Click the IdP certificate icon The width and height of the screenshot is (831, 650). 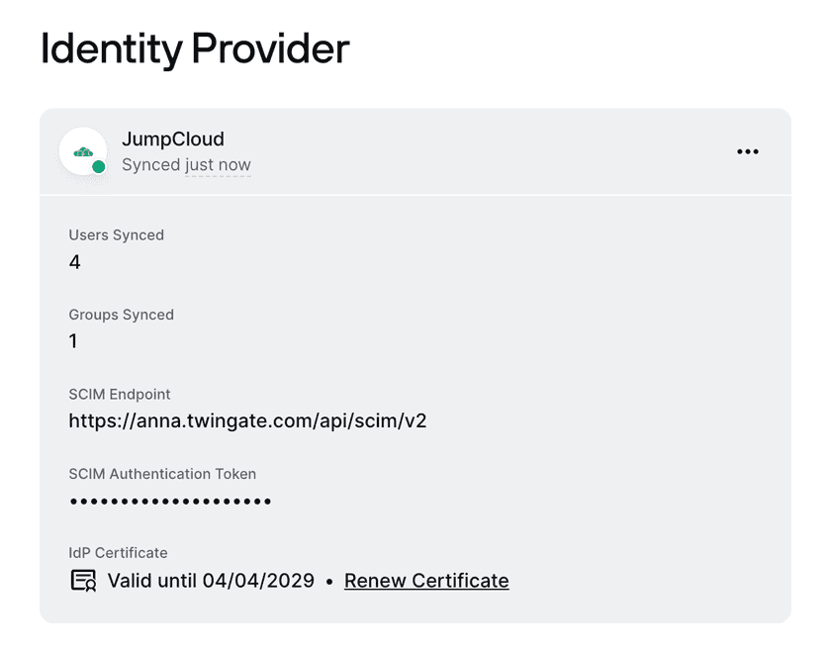(83, 581)
